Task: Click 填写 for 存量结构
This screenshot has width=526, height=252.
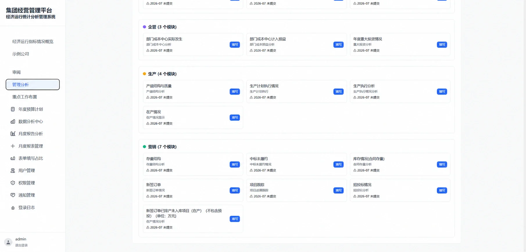Action: point(235,164)
